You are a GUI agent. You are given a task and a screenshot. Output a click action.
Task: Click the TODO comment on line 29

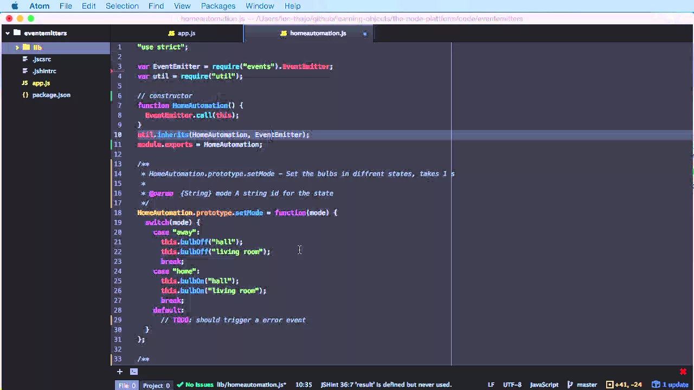coord(233,320)
